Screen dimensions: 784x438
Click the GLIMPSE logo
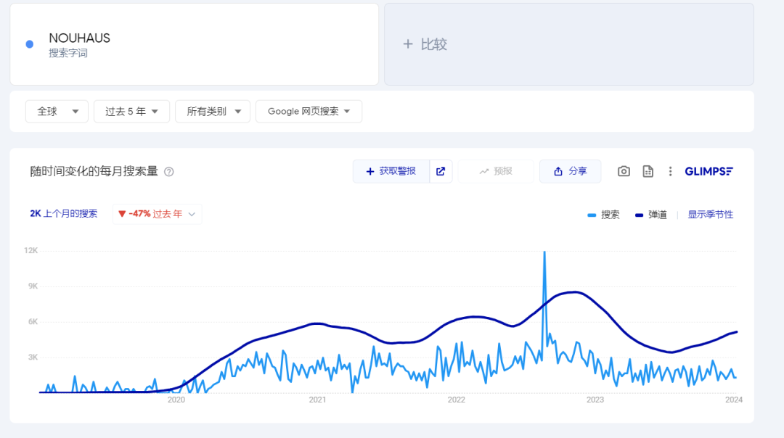[709, 170]
